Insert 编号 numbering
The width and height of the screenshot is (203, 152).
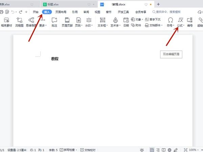pyautogui.click(x=190, y=22)
